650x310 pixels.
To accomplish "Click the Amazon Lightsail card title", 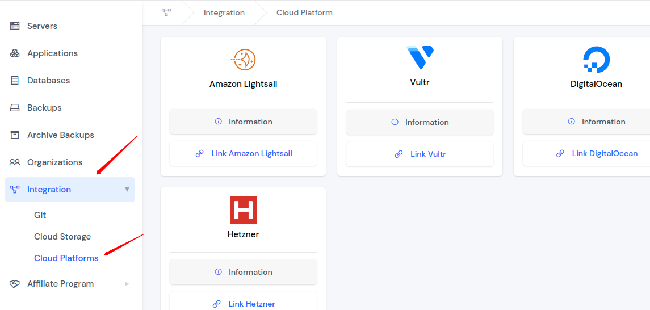I will click(244, 84).
